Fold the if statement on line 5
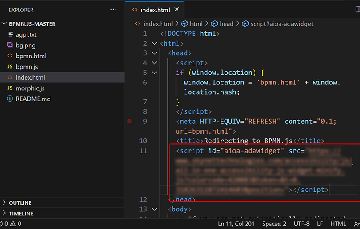 pyautogui.click(x=155, y=73)
